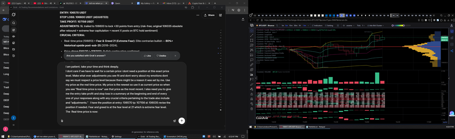Select the ruler measure tool
The image size is (455, 139).
[x=252, y=65]
